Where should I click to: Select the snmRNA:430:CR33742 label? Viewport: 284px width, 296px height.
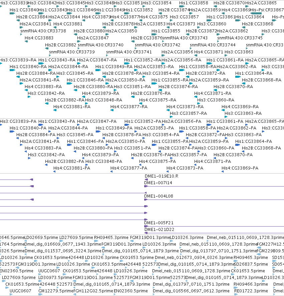[158, 45]
